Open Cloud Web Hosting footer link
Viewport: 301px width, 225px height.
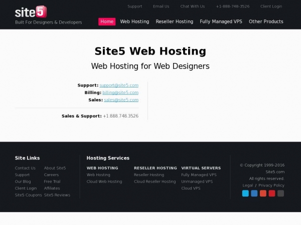104,181
